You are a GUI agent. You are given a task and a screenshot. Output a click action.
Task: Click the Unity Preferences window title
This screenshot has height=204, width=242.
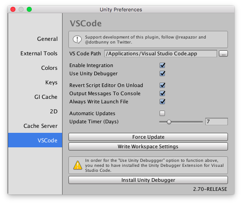(x=121, y=10)
